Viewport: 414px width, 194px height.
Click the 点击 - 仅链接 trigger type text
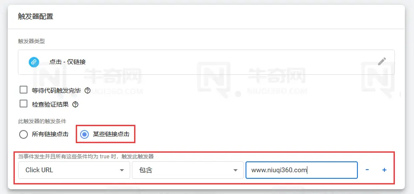pyautogui.click(x=67, y=62)
